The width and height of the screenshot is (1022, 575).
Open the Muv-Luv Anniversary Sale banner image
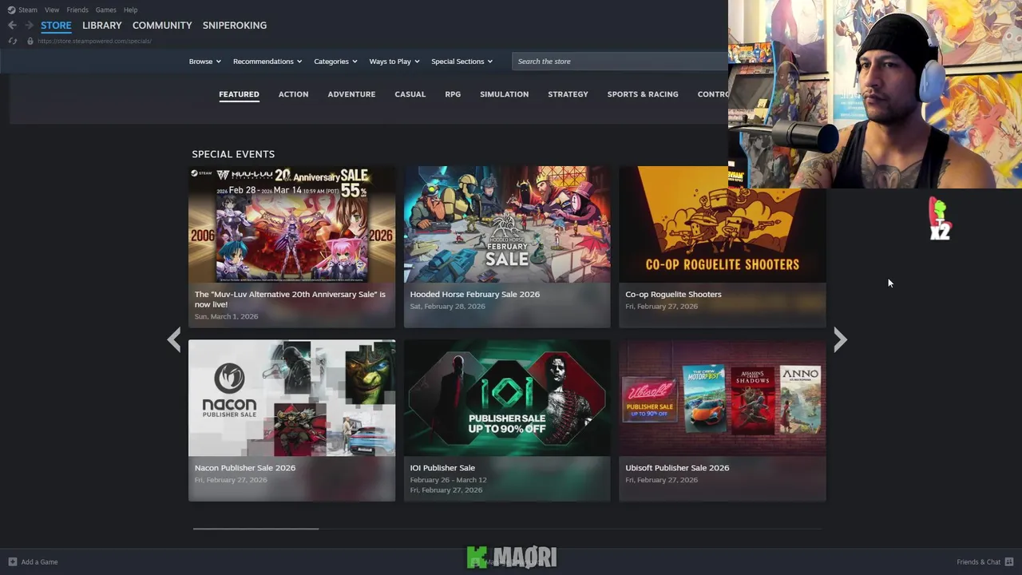291,224
